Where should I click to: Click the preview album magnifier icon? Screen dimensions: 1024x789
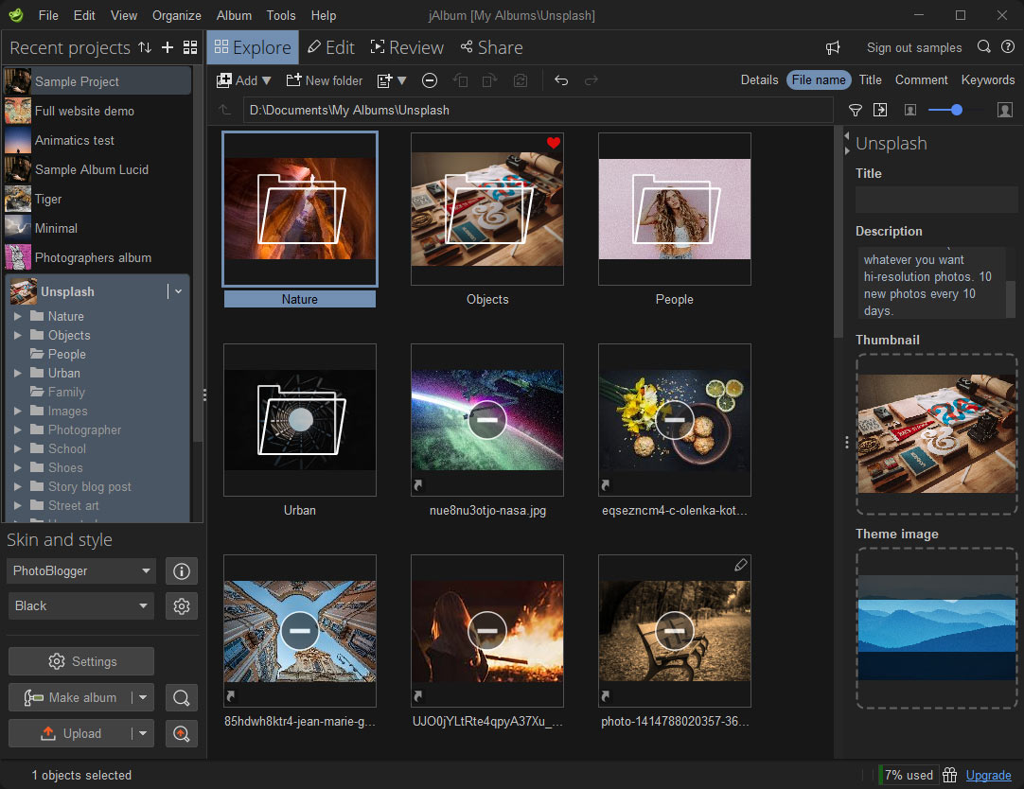pyautogui.click(x=182, y=698)
